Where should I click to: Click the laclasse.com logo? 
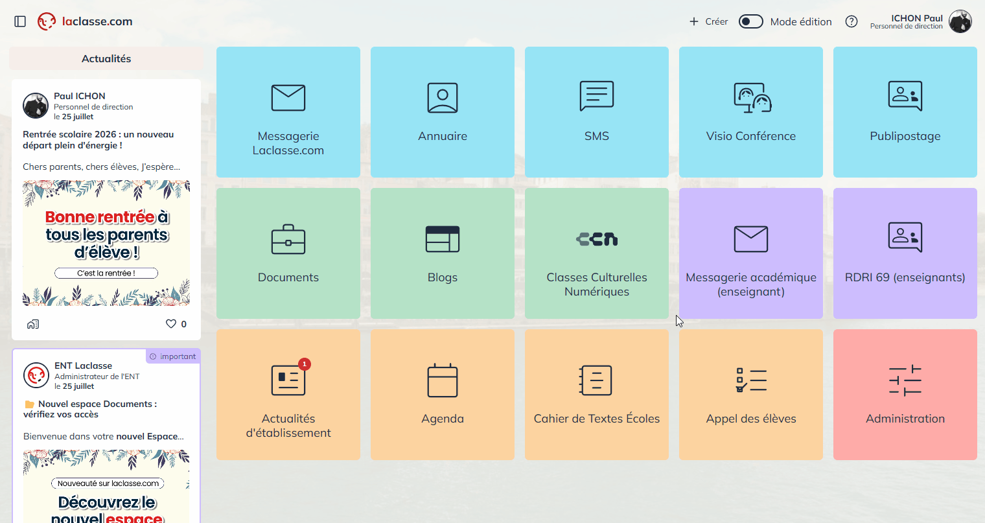tap(47, 21)
